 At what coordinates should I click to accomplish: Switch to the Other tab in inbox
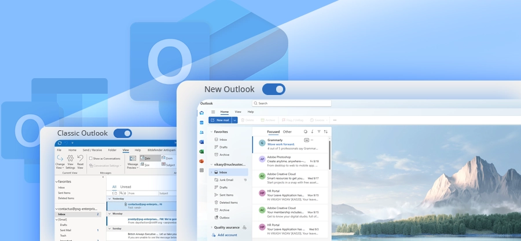pos(287,132)
